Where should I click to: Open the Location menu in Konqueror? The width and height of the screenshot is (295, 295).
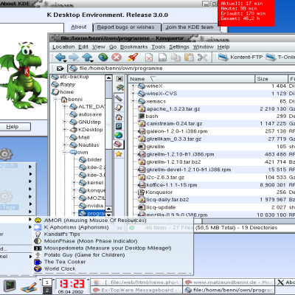(63, 47)
